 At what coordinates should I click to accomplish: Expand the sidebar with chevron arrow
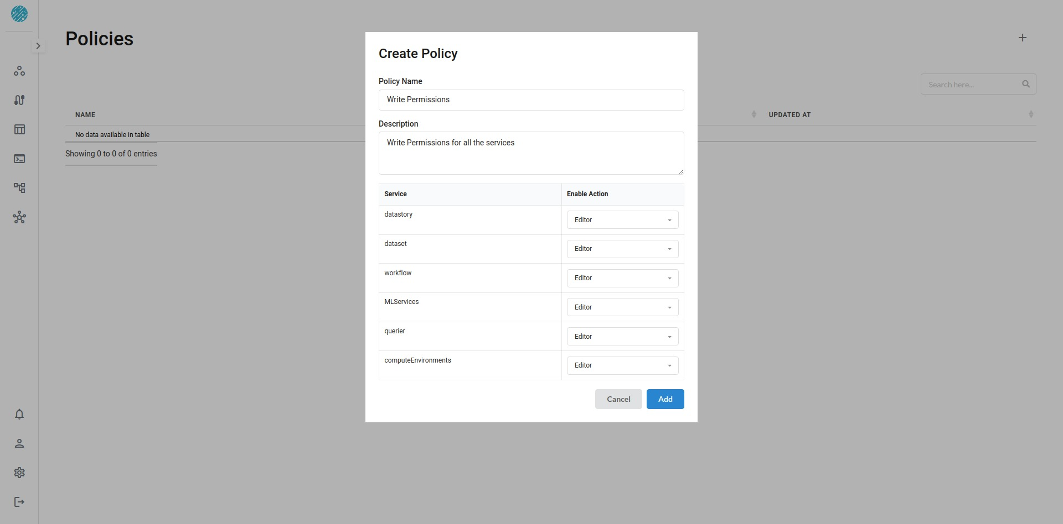pyautogui.click(x=38, y=46)
